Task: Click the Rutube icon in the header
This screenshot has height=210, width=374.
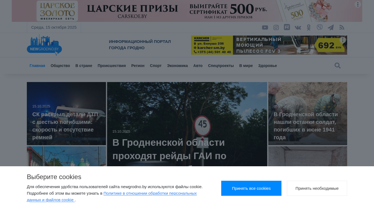Action: [287, 27]
